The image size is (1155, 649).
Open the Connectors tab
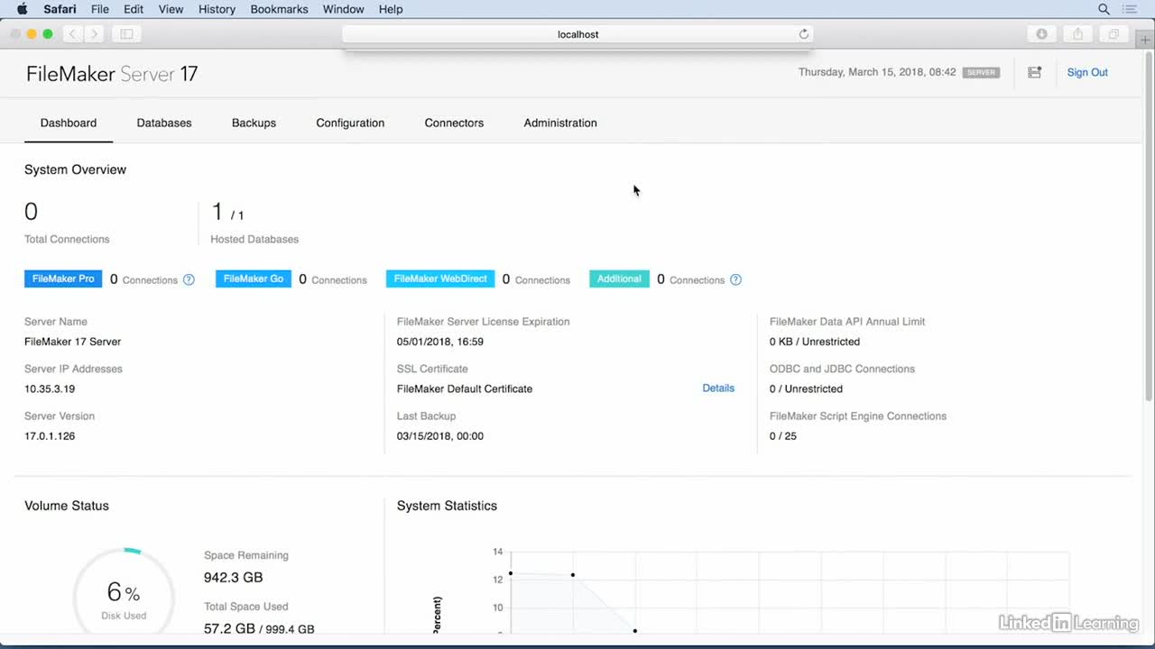pyautogui.click(x=454, y=123)
